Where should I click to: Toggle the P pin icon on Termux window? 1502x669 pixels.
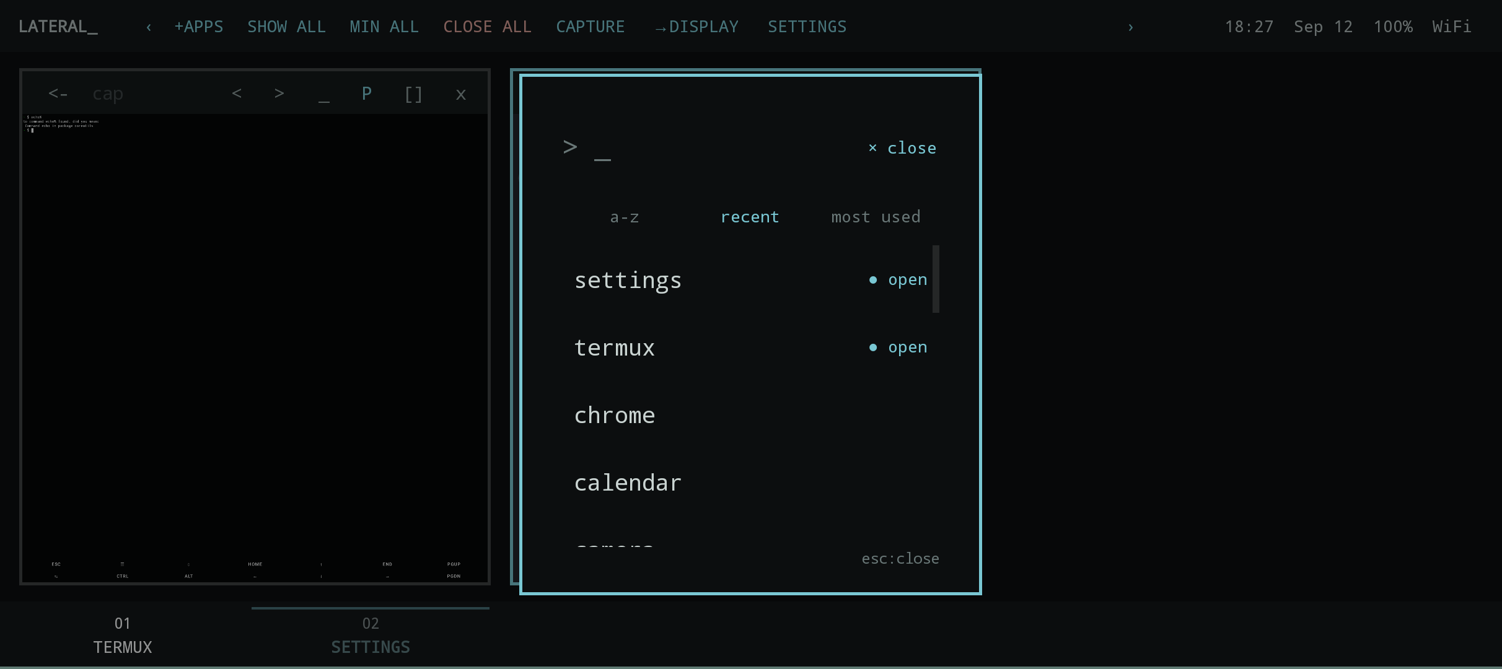point(367,94)
